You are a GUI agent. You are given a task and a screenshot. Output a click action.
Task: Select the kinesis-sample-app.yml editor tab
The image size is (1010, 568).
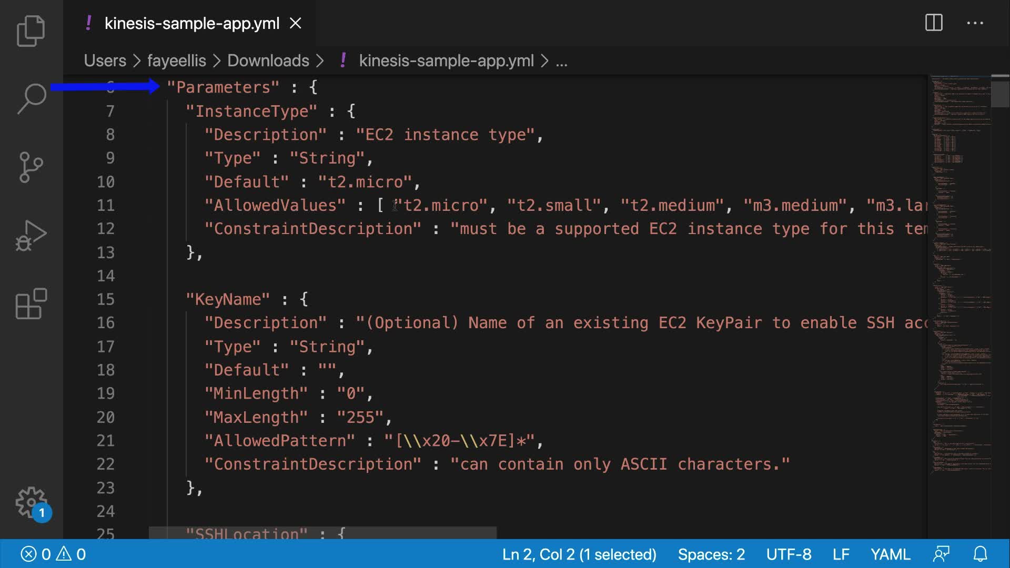coord(191,23)
